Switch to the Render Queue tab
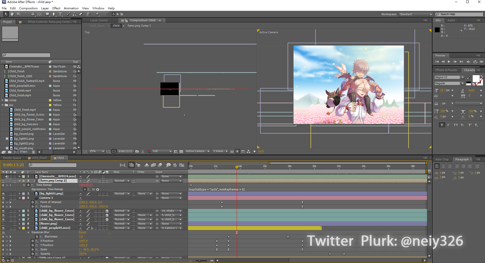This screenshot has height=263, width=485. (12, 158)
